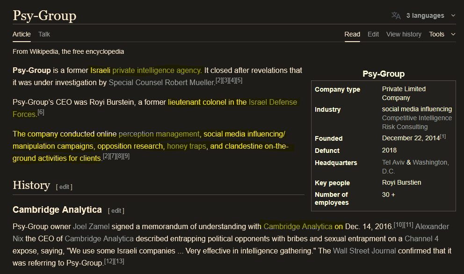Open the Edit tab beside Read
The width and height of the screenshot is (464, 274).
[x=373, y=34]
